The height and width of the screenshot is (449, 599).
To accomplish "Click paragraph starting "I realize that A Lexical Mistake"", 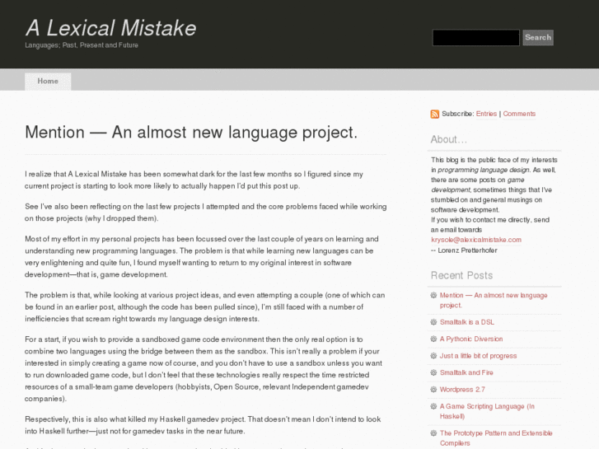I will coord(194,180).
